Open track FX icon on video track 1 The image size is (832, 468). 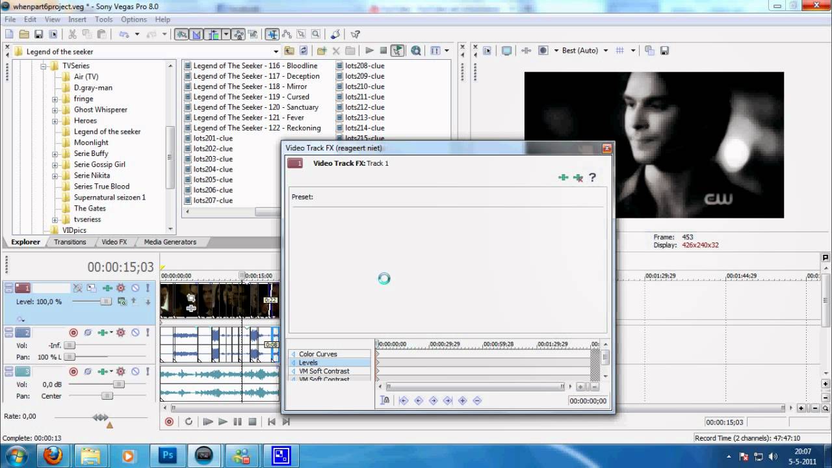click(107, 288)
